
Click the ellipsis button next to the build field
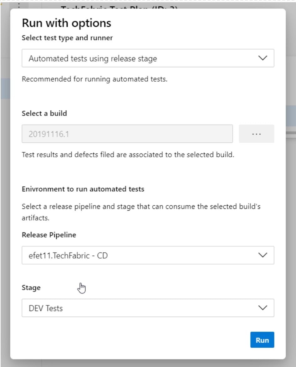[x=256, y=133]
